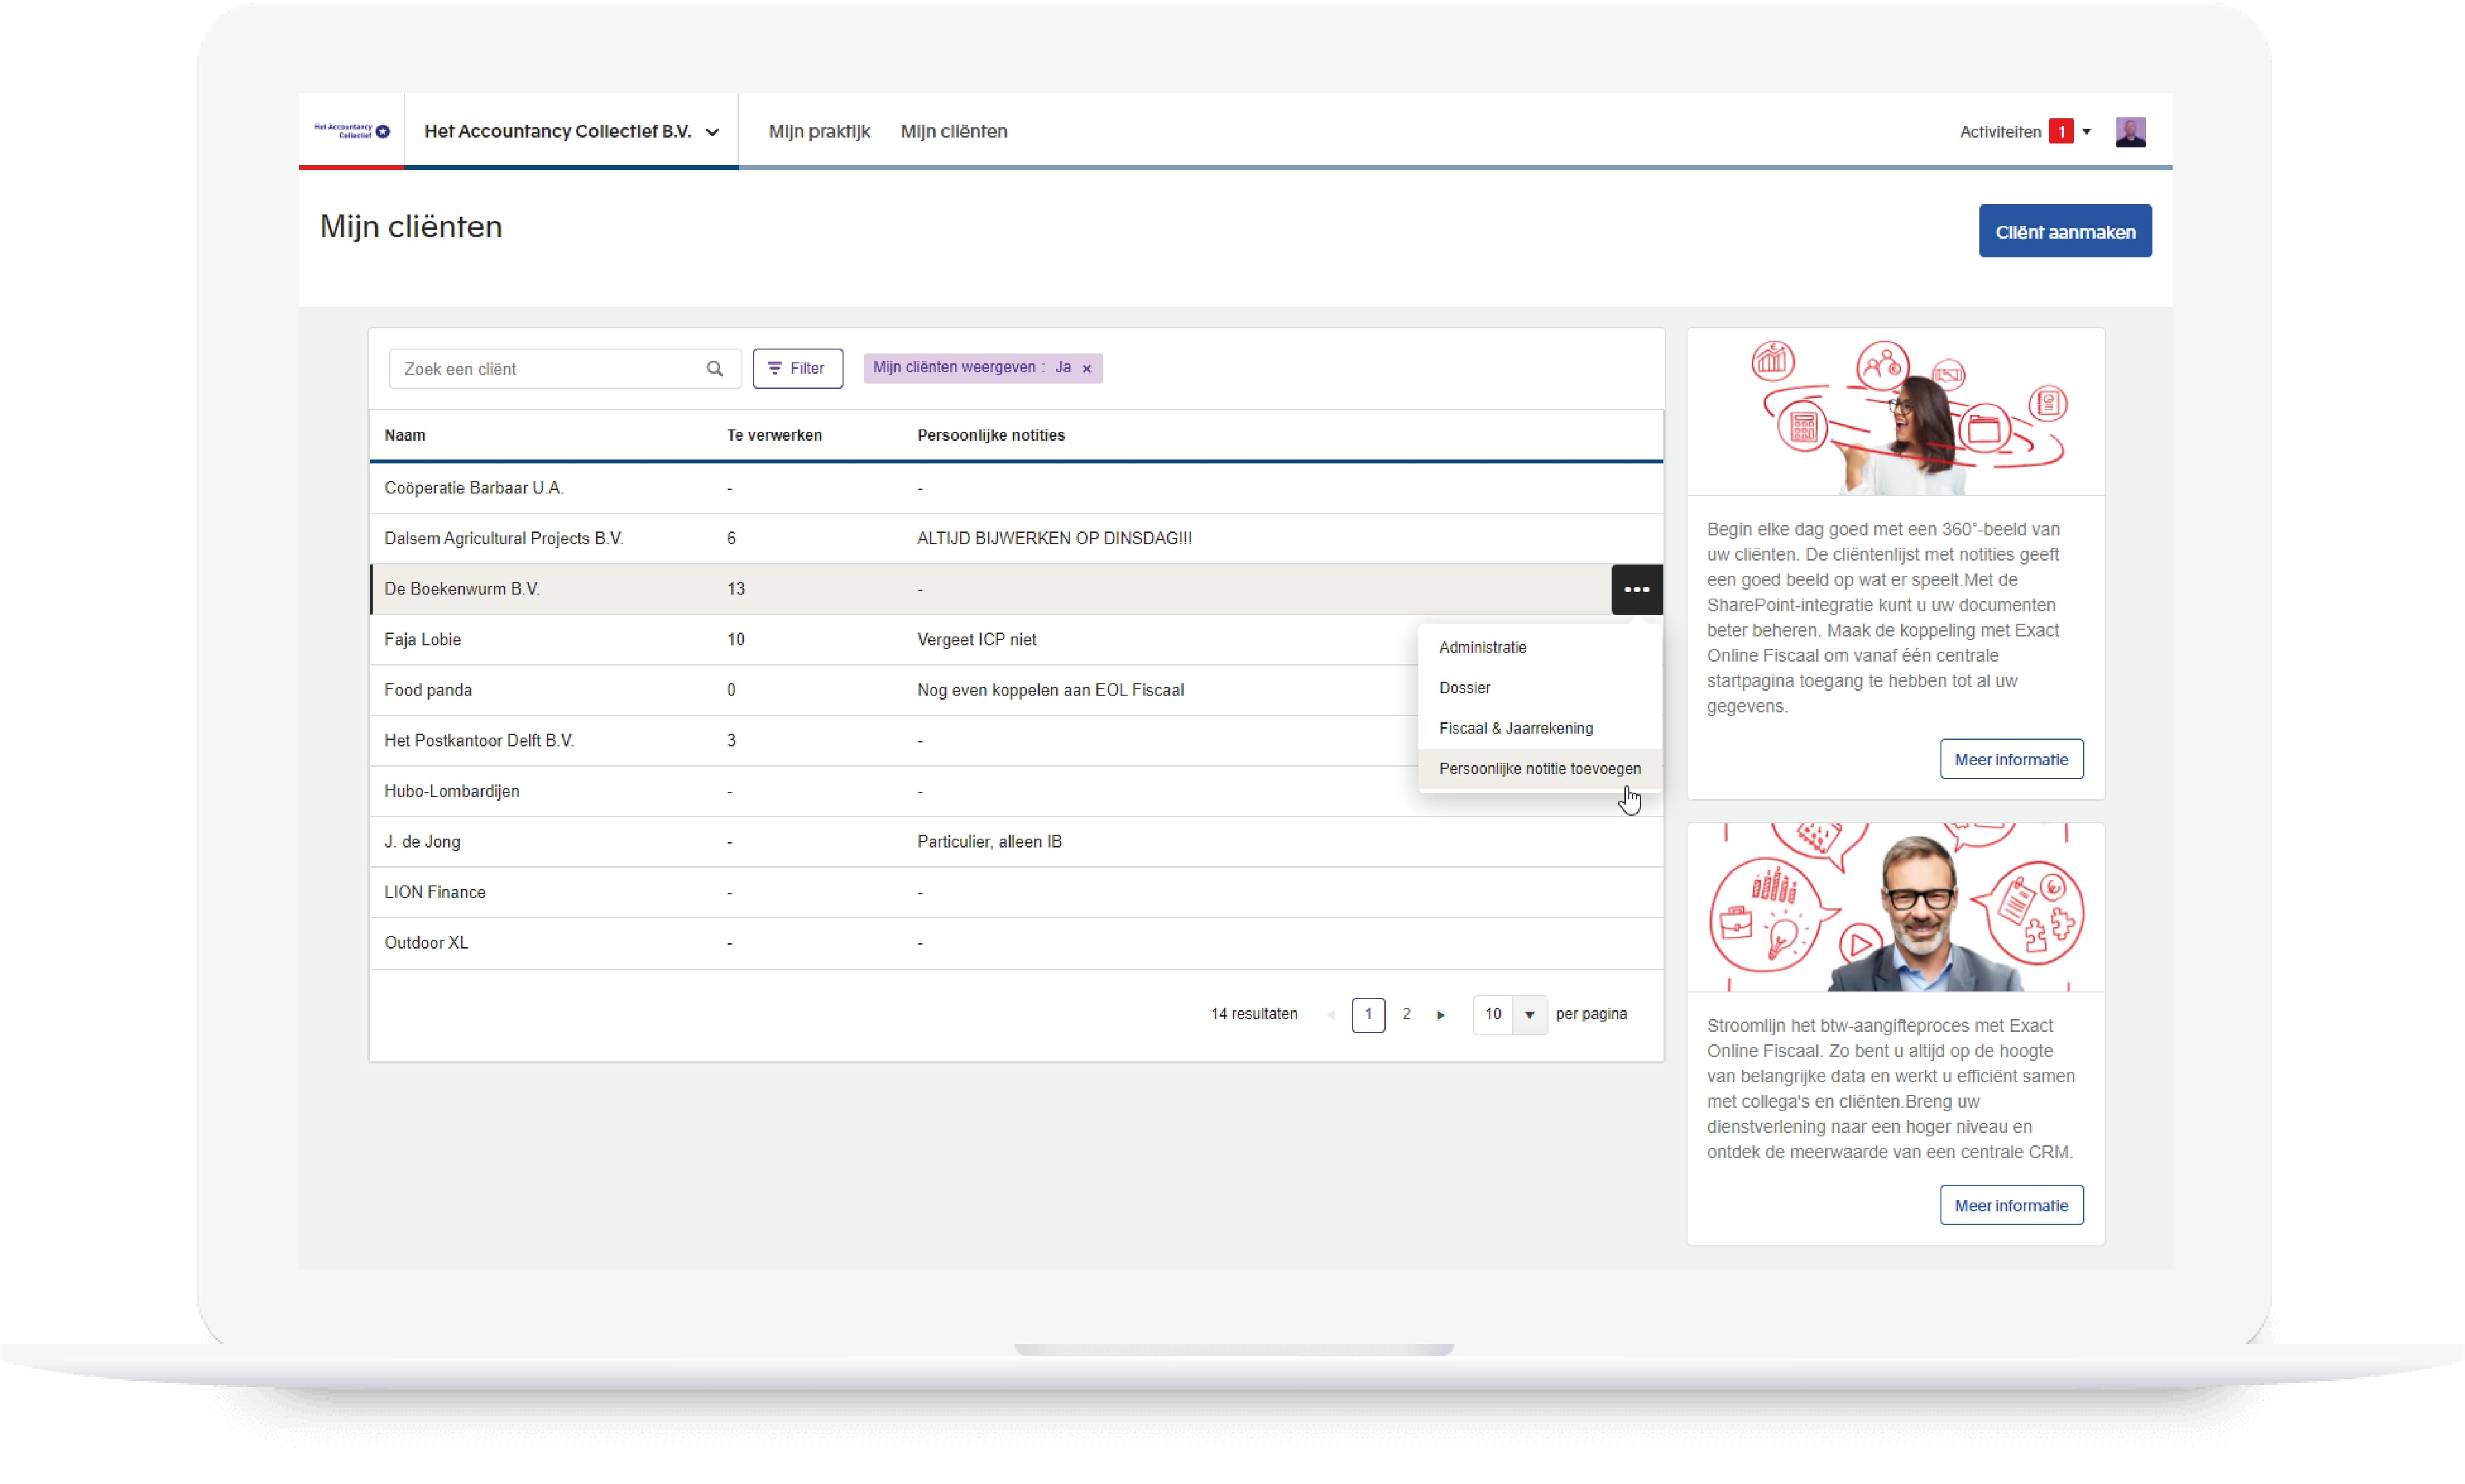
Task: Open client J. de Jong
Action: coord(422,842)
